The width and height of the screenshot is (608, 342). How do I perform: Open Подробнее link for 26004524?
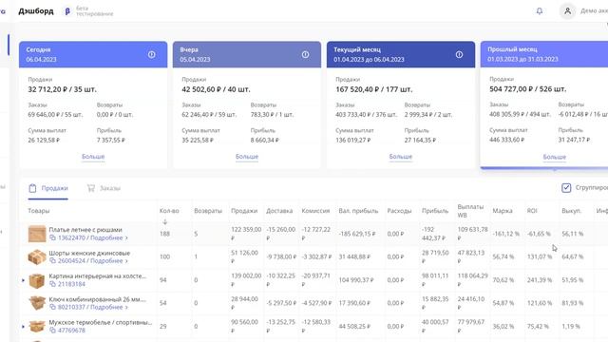click(x=106, y=261)
